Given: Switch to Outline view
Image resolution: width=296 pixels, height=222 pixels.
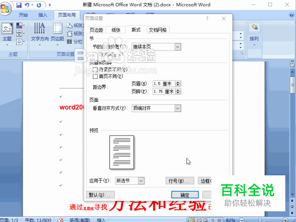Looking at the screenshot, I should pyautogui.click(x=212, y=220).
